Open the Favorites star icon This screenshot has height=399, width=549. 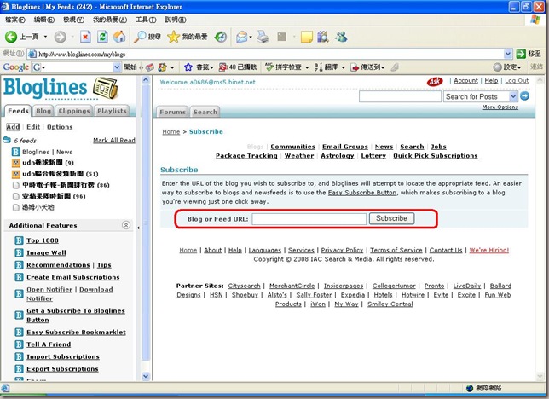click(174, 38)
